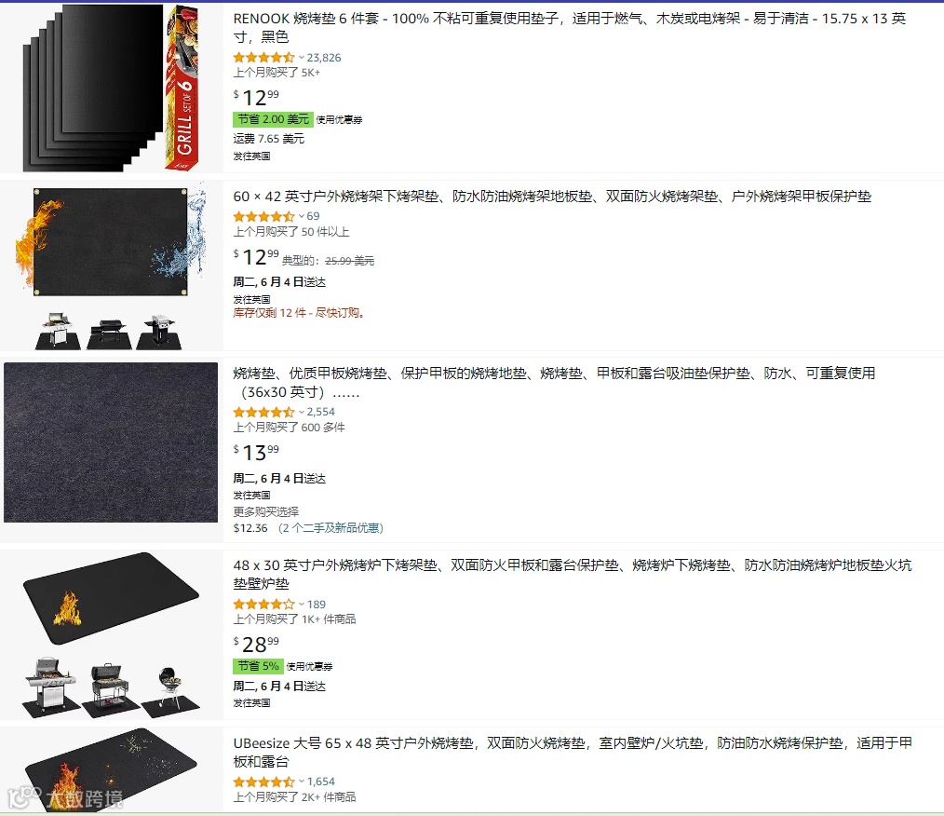The width and height of the screenshot is (944, 816).
Task: Open the 48 x 30 inch fire mat image
Action: click(x=111, y=634)
